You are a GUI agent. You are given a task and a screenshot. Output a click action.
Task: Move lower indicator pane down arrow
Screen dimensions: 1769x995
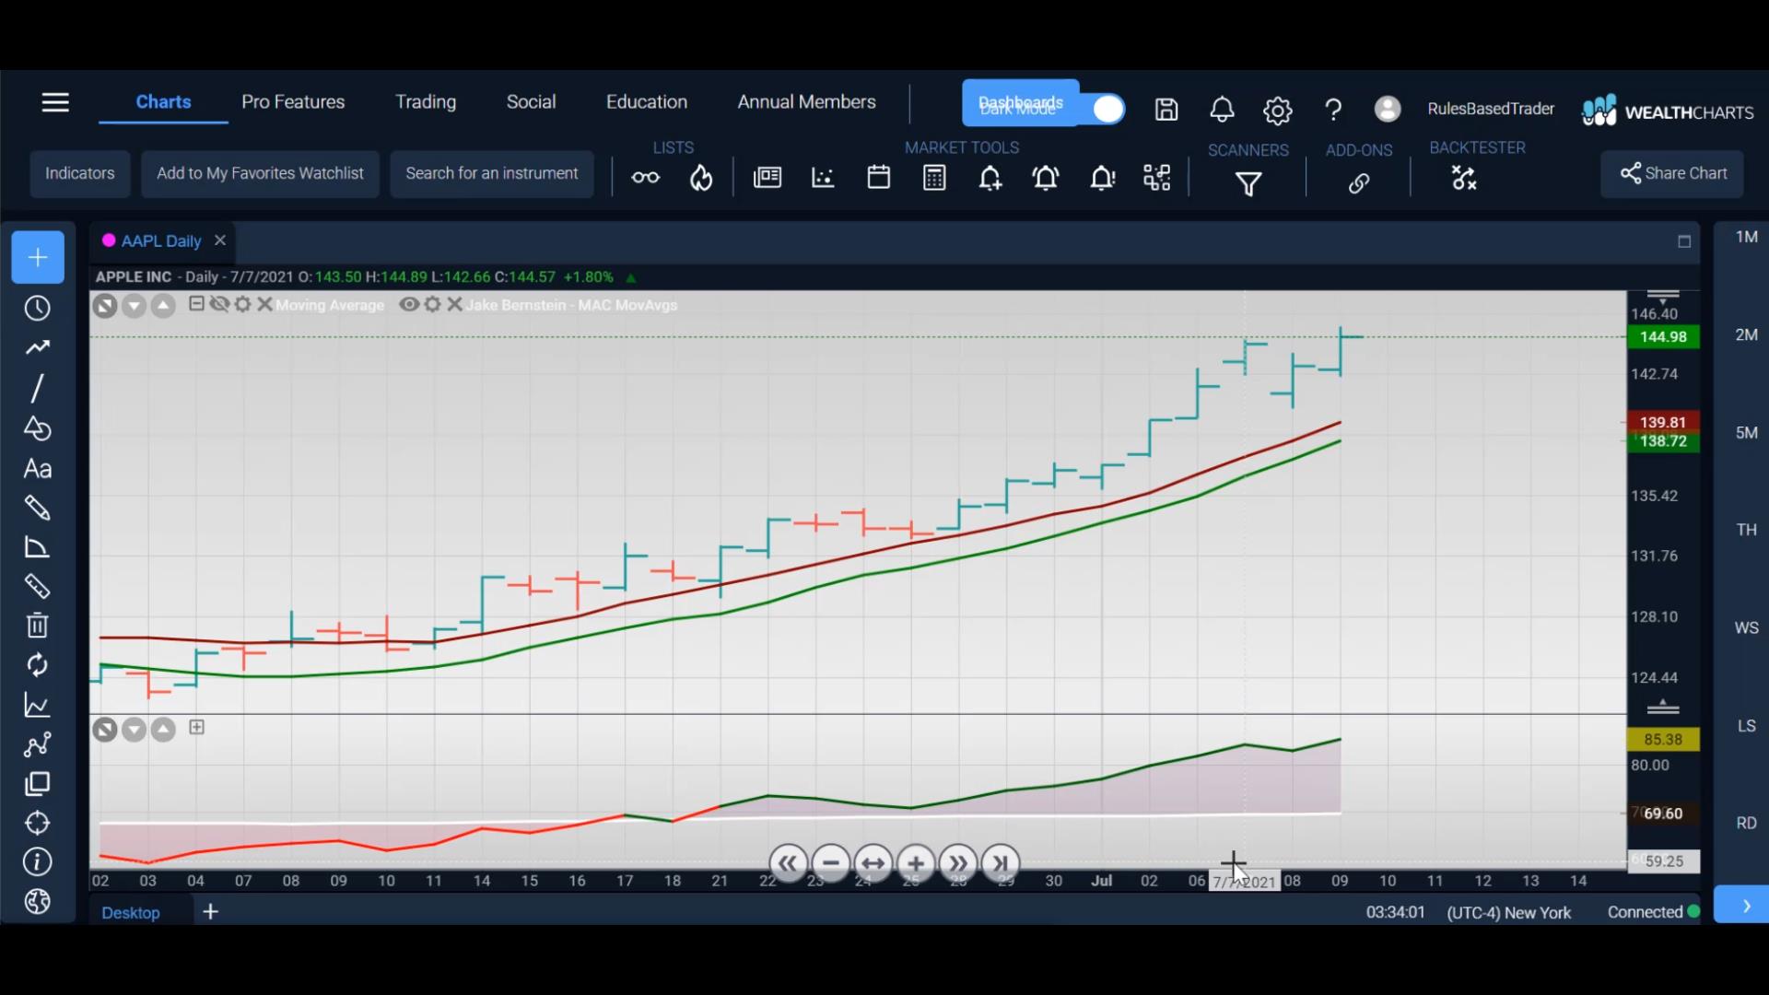pyautogui.click(x=135, y=731)
